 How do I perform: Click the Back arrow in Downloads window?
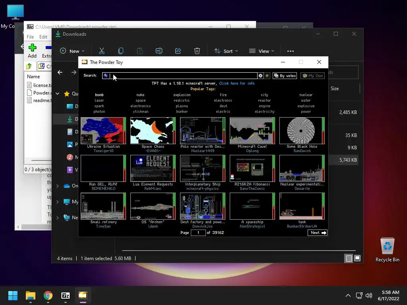(60, 72)
